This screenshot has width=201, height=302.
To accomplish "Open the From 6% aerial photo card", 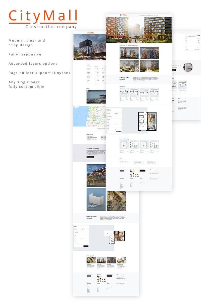I will pos(116,201).
